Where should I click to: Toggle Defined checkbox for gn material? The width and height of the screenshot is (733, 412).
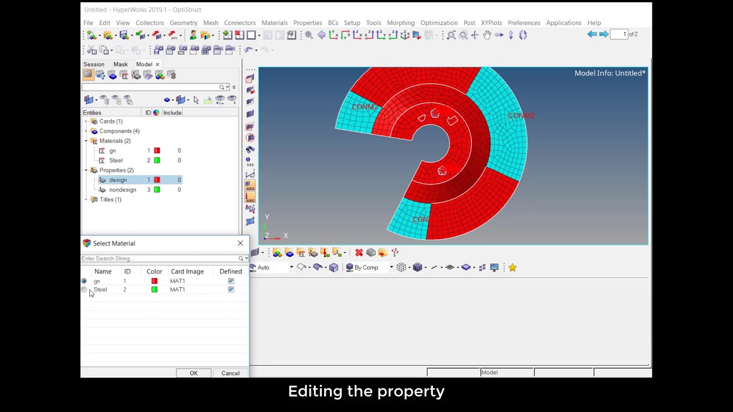[x=231, y=281]
